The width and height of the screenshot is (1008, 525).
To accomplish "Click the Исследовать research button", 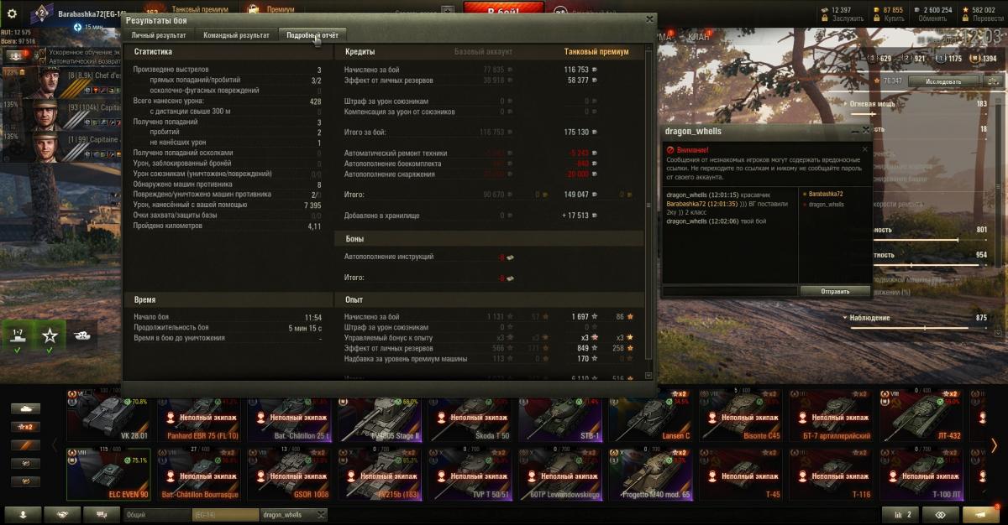I will click(x=943, y=81).
